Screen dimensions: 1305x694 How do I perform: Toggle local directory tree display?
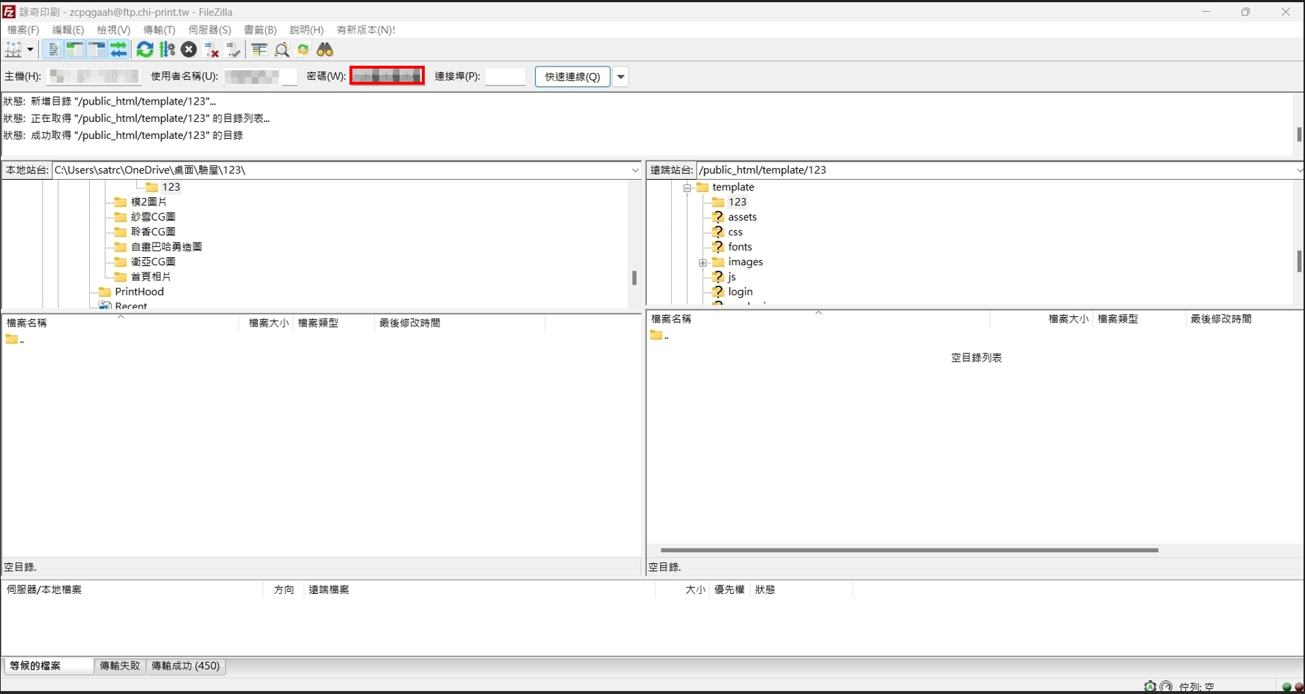[x=75, y=50]
